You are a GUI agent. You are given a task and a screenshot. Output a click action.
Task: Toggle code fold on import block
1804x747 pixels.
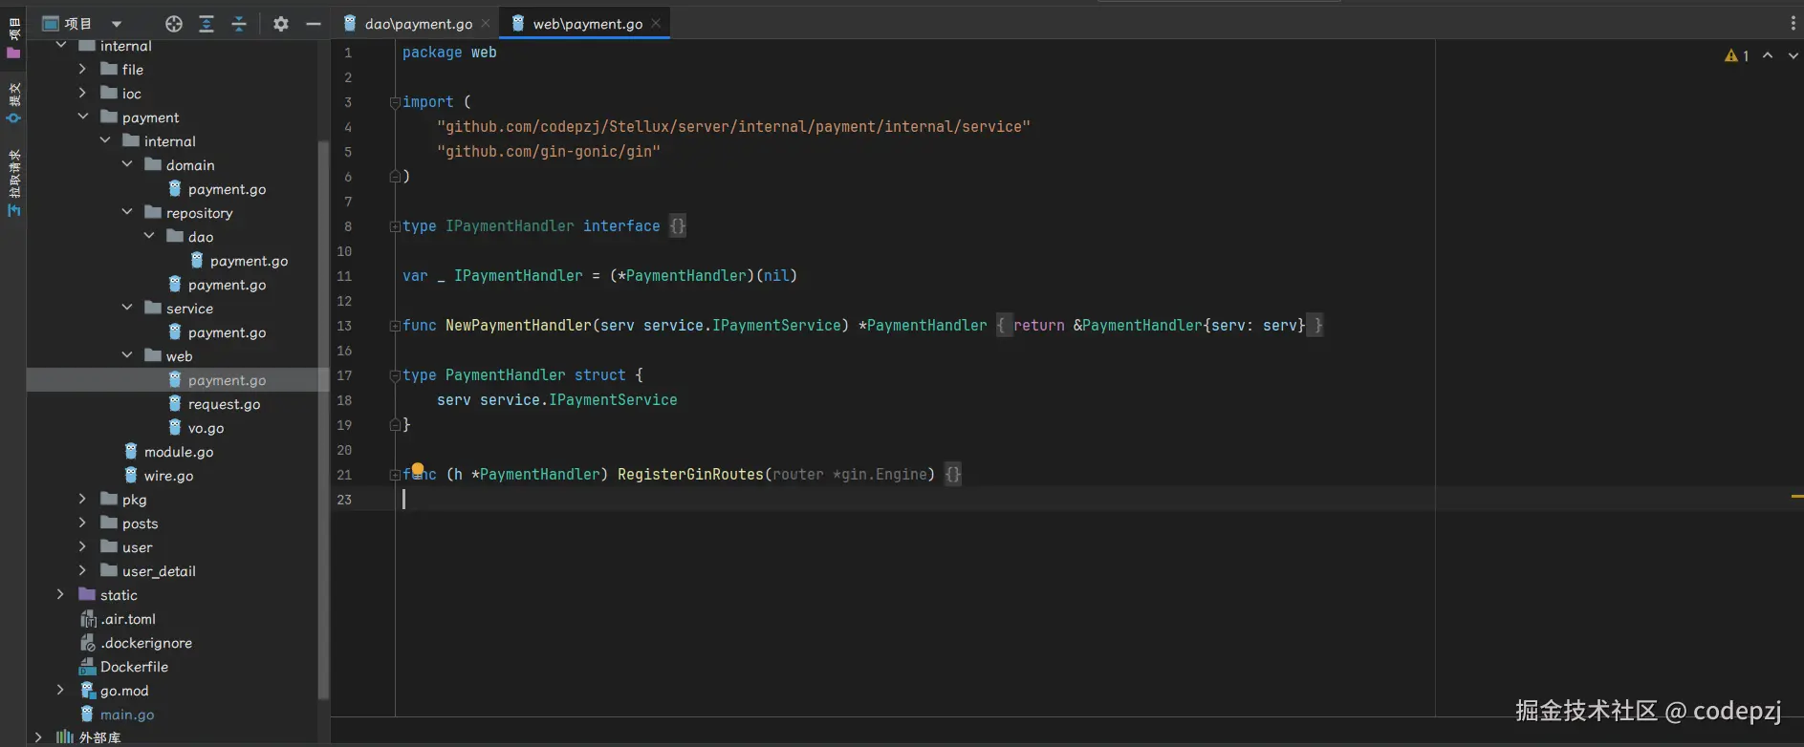pos(395,102)
